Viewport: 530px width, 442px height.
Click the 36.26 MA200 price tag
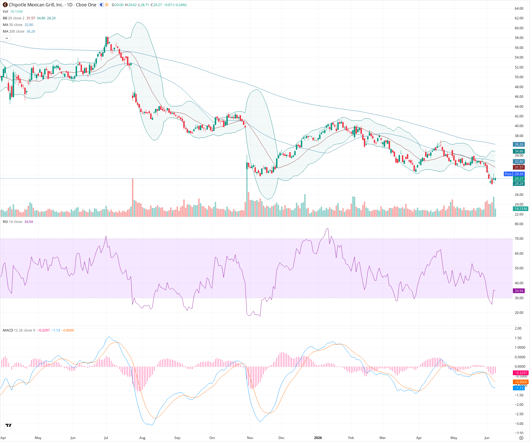519,144
